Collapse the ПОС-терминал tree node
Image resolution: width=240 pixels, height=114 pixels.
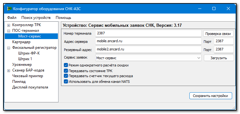point(9,31)
